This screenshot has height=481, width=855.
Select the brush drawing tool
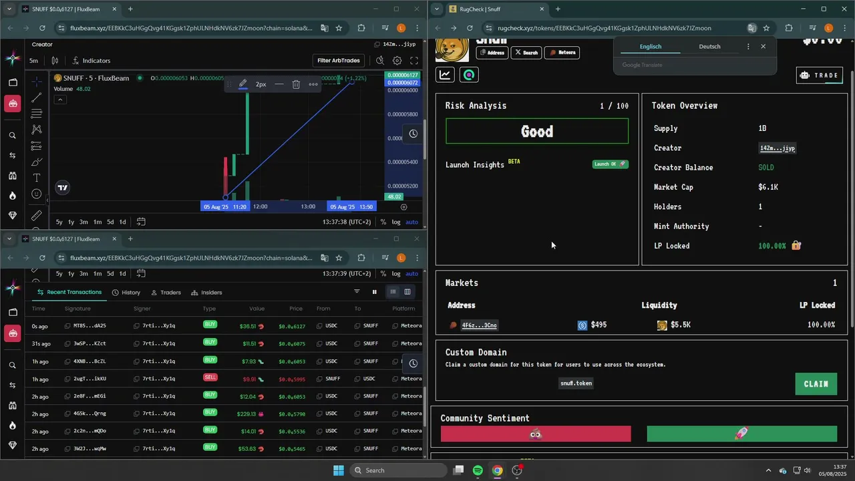pyautogui.click(x=37, y=162)
